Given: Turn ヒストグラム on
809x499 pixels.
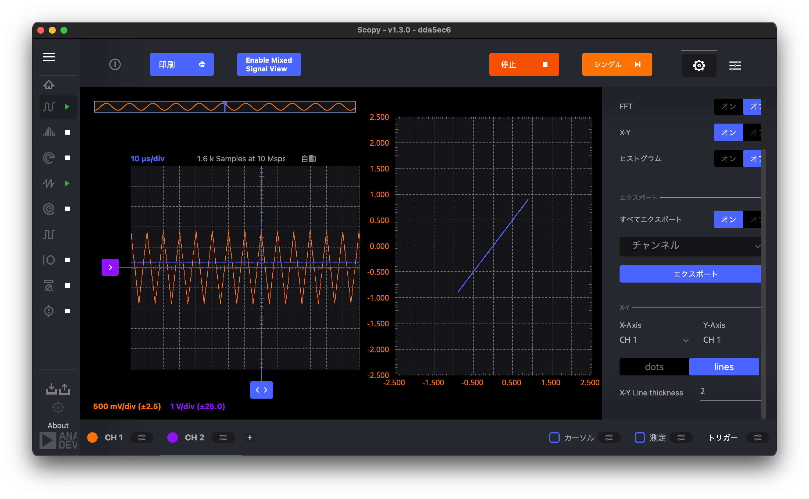Looking at the screenshot, I should 729,158.
